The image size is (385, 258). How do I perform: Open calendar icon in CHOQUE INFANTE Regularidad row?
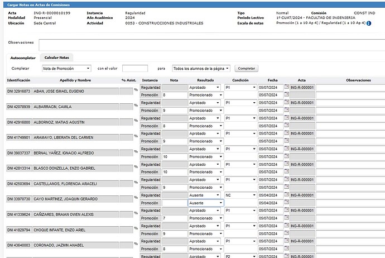pyautogui.click(x=287, y=225)
